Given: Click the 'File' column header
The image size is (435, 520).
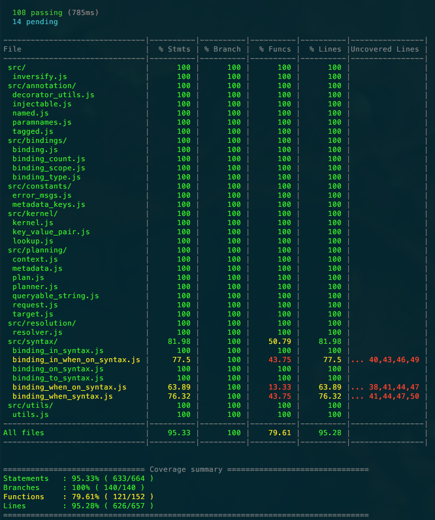Looking at the screenshot, I should [12, 49].
